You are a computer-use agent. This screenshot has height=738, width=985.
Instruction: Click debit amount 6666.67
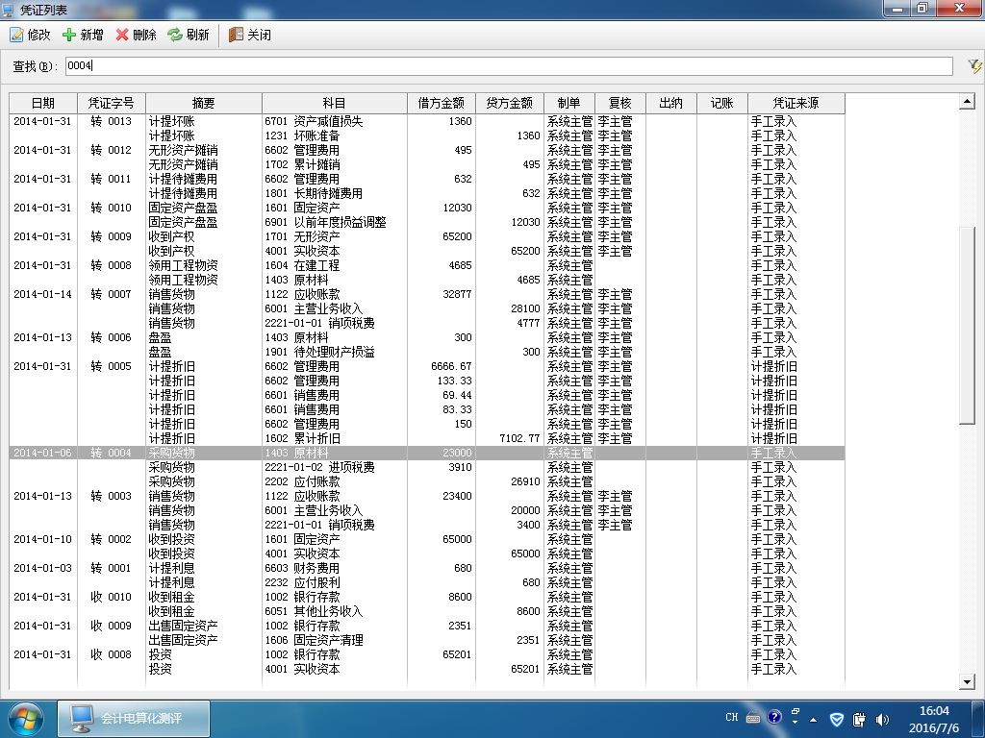(x=451, y=366)
